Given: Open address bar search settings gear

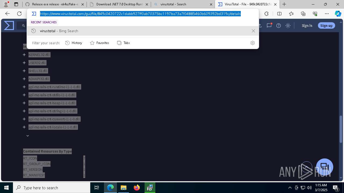Looking at the screenshot, I should (x=252, y=43).
